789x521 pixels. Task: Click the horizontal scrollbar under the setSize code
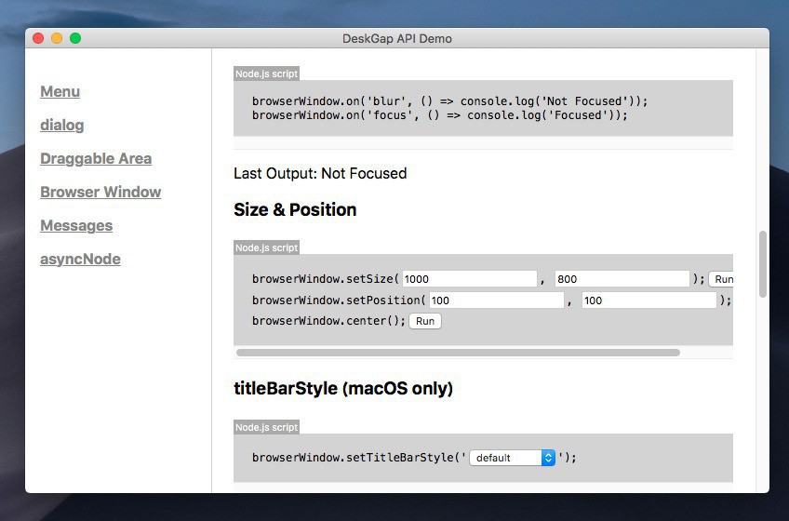point(458,353)
